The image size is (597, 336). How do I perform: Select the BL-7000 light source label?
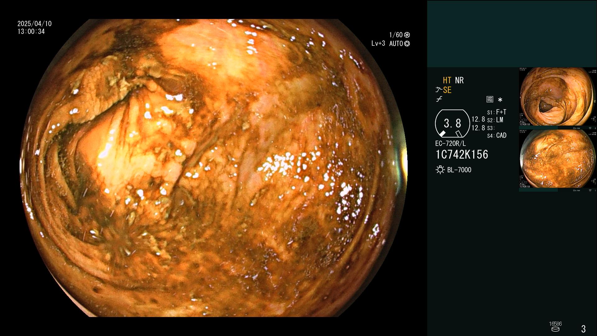pos(459,170)
